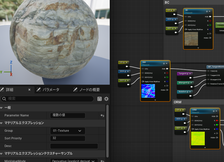Expand the bottom chevron of the NM node

[x=155, y=100]
